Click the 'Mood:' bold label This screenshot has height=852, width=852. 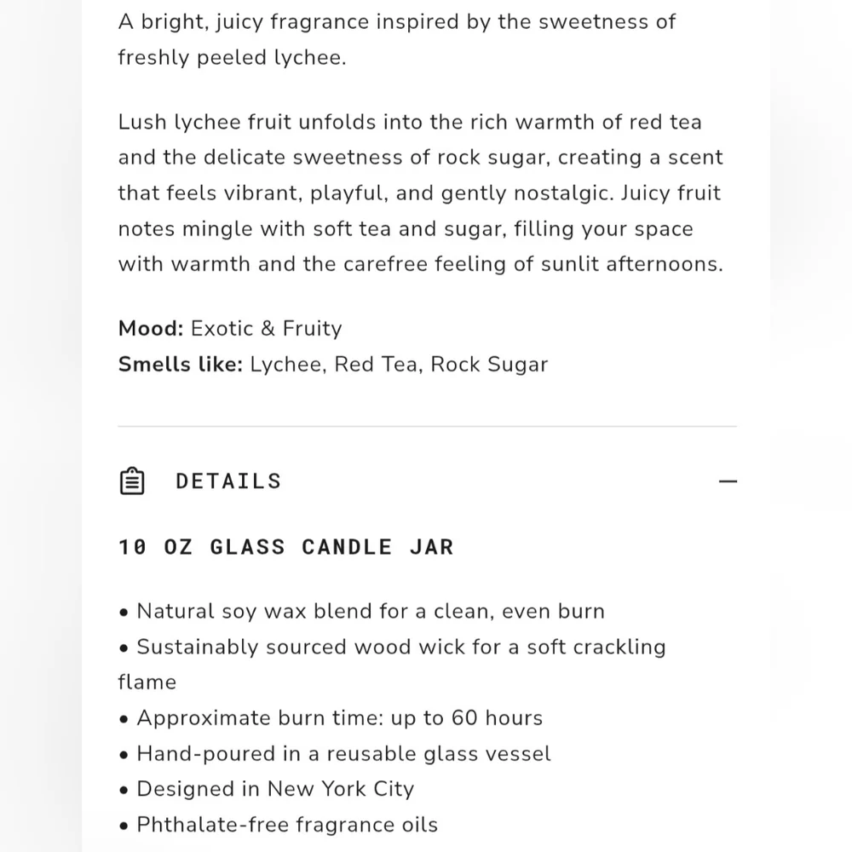(x=151, y=328)
